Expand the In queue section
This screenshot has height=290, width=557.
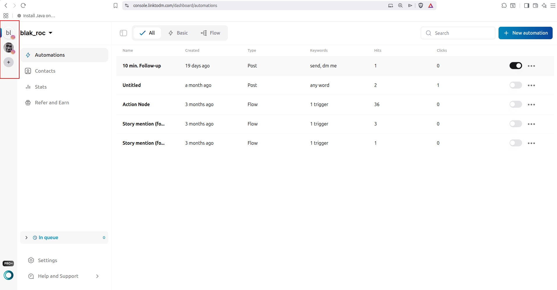(x=64, y=238)
